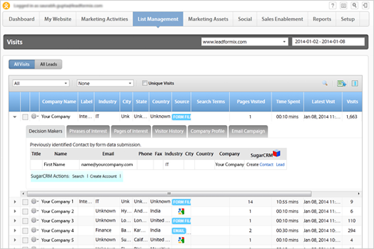Select checkbox for Your Company 4 row
Viewport: 374px width, 249px height.
pyautogui.click(x=25, y=230)
